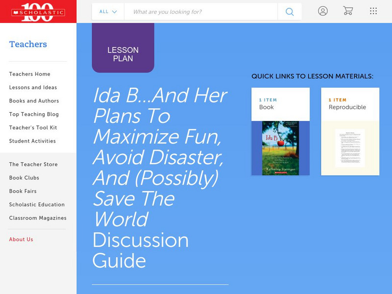Open the Ida B book cover image
Viewport: 392px width, 294px height.
(x=280, y=145)
